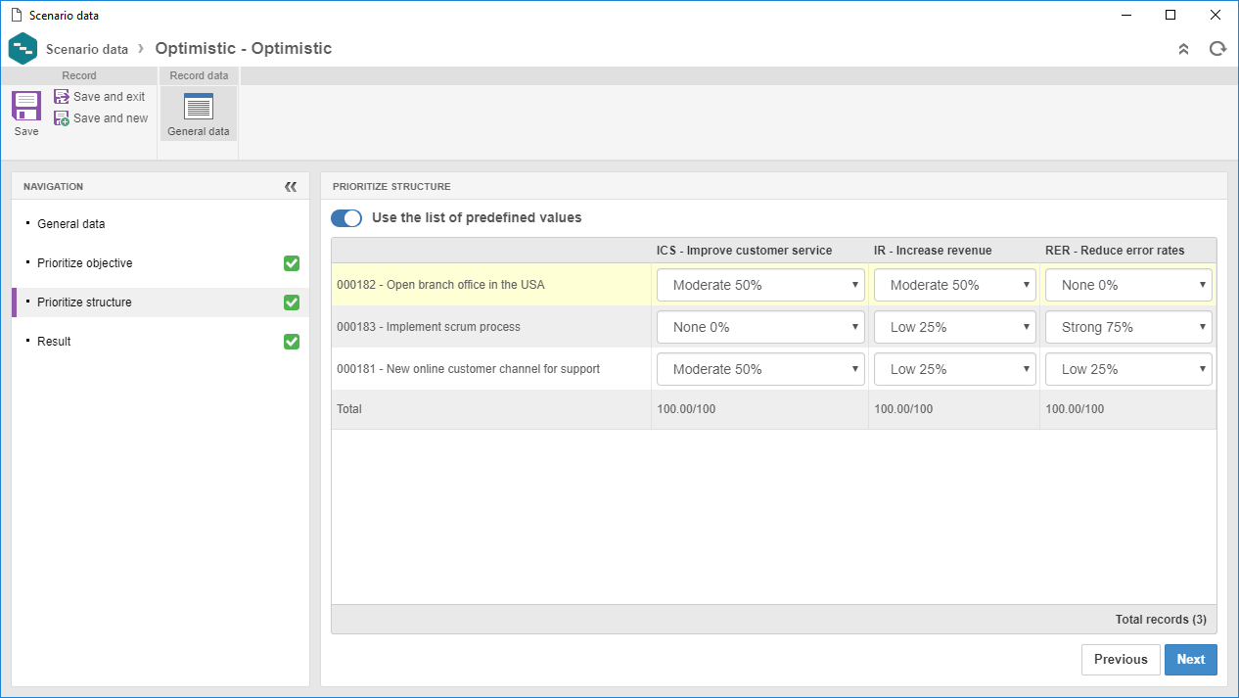Image resolution: width=1239 pixels, height=698 pixels.
Task: Click 'Optimistic - Optimistic' title text
Action: [x=244, y=49]
